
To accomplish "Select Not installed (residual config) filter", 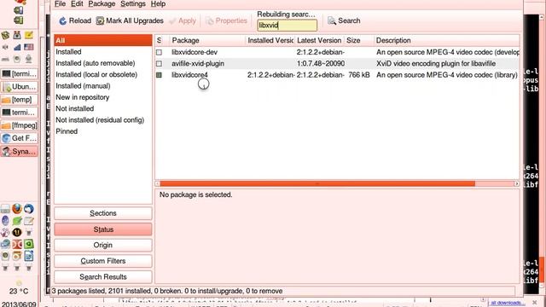I will [x=103, y=120].
